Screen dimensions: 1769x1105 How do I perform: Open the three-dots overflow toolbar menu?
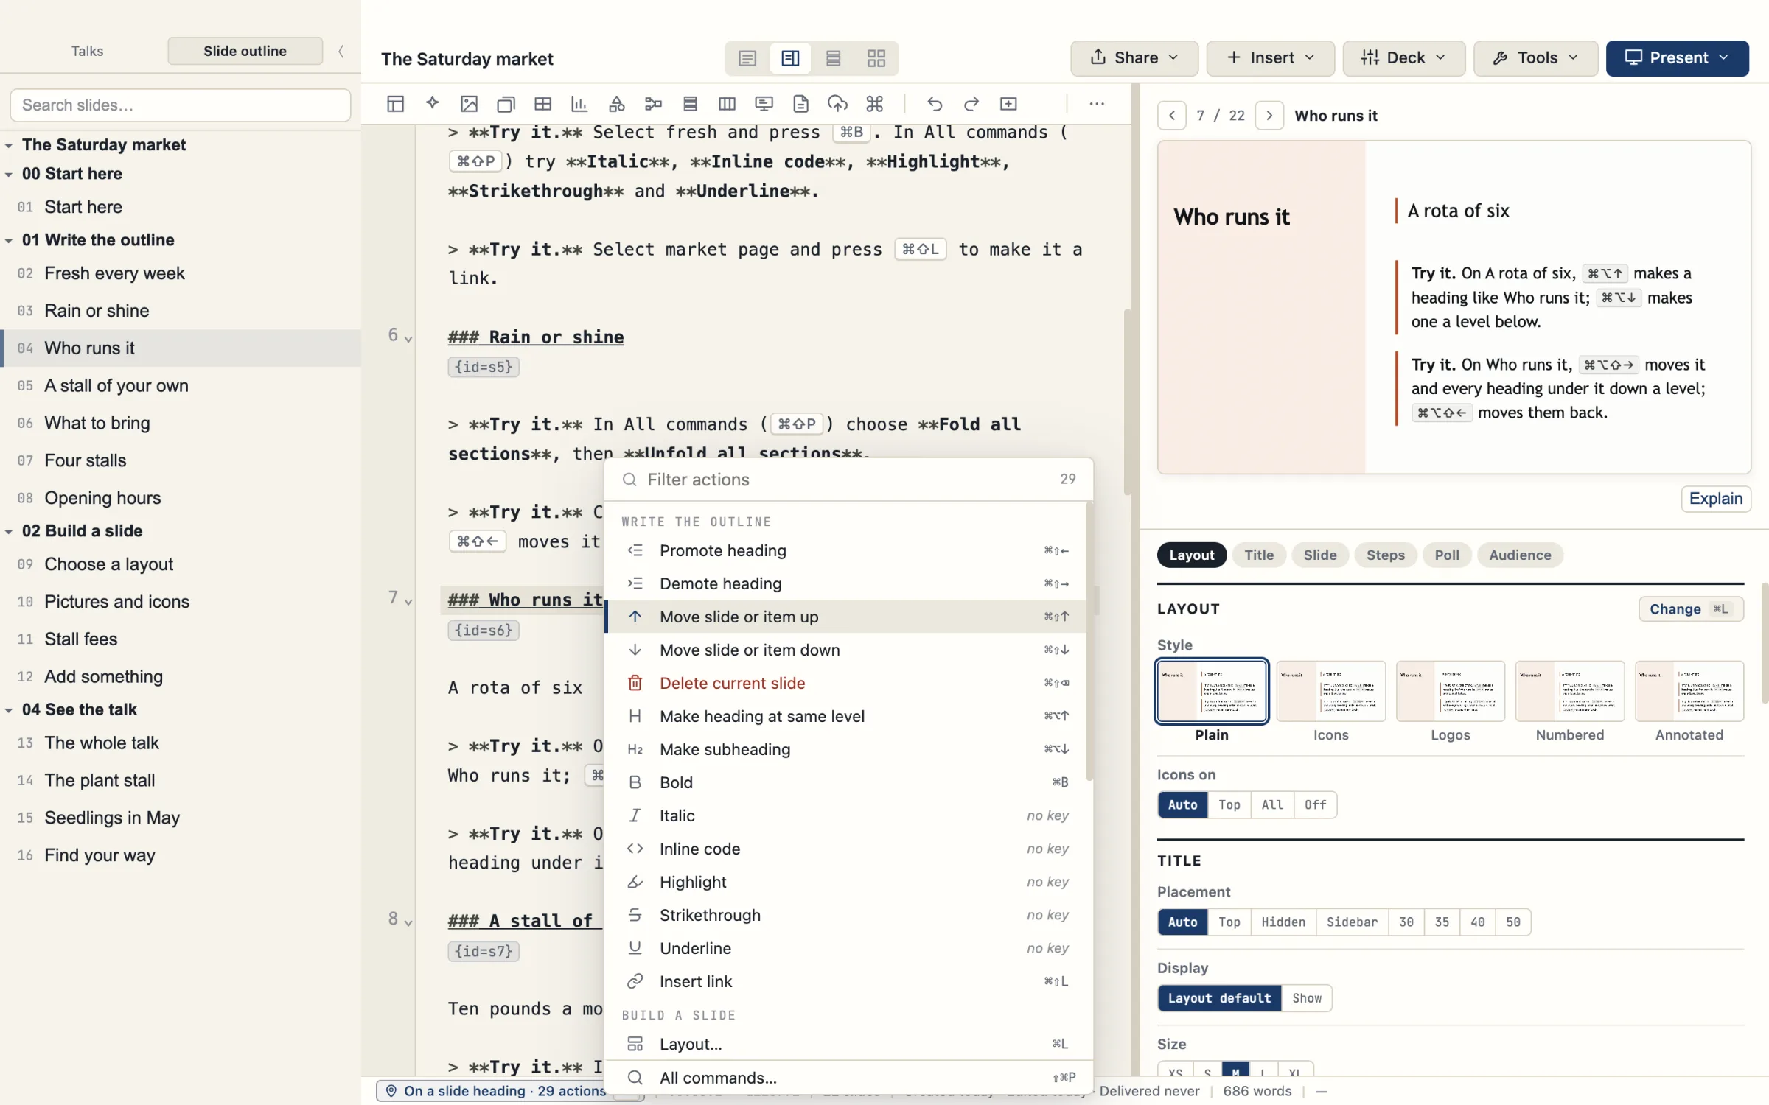(x=1097, y=104)
